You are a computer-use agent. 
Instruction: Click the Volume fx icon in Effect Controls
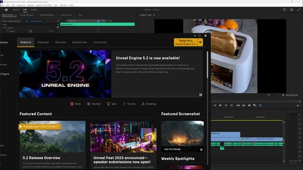coord(5,28)
